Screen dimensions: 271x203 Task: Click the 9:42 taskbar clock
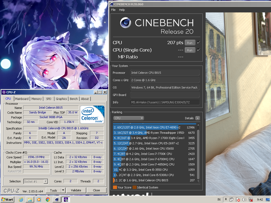point(260,200)
